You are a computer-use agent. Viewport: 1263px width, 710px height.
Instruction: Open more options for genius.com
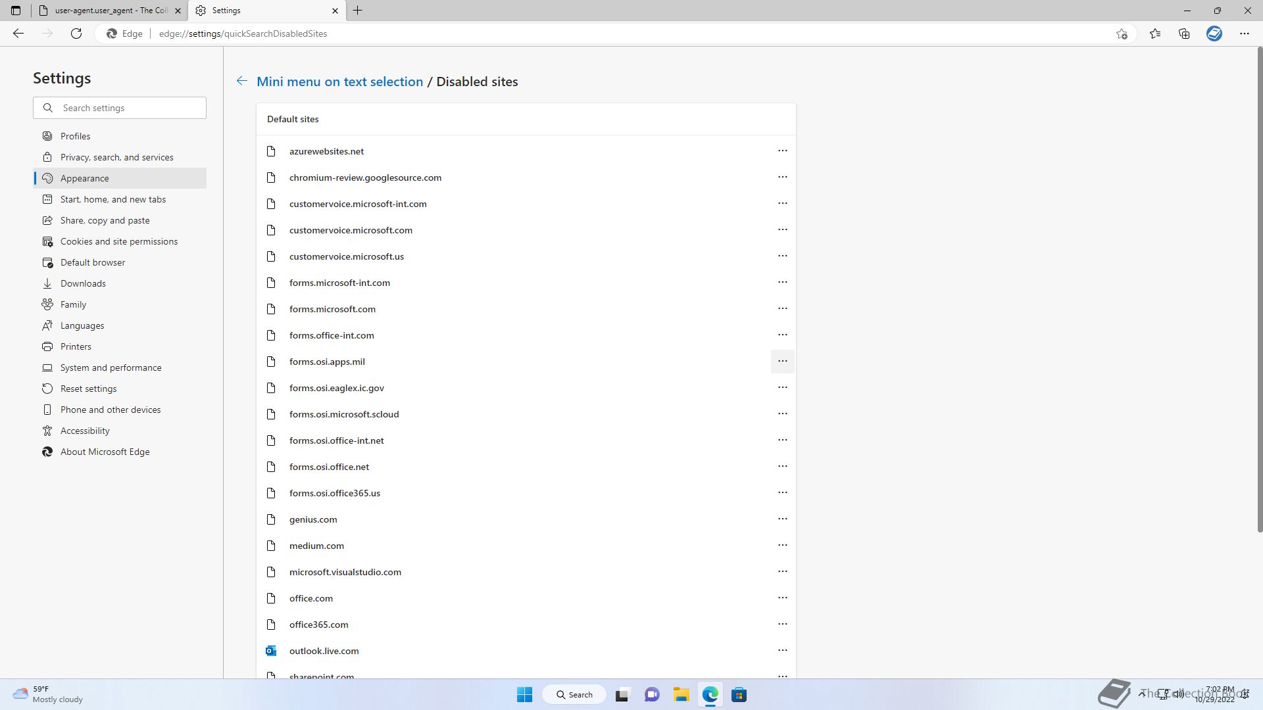click(782, 519)
